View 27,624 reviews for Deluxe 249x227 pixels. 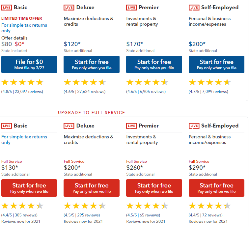point(85,92)
